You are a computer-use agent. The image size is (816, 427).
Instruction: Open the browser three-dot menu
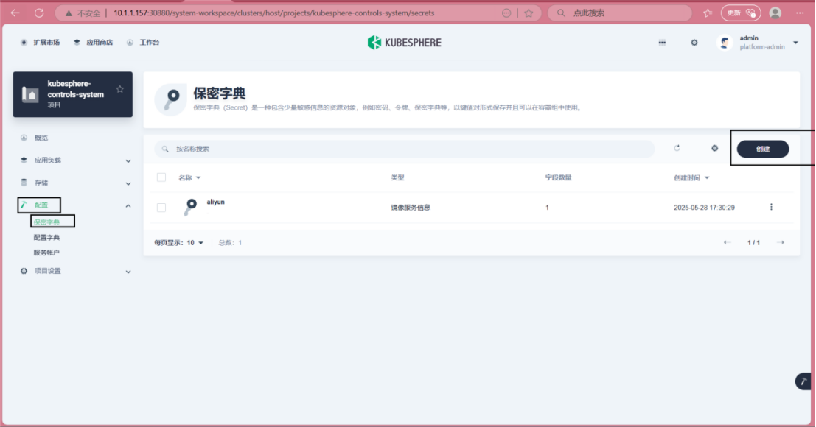pos(800,13)
